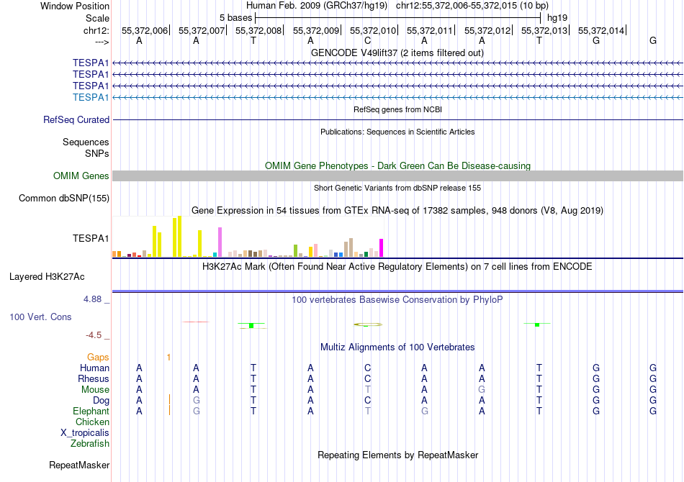Click the 5 bases scale bar label
This screenshot has width=684, height=482.
coord(235,18)
